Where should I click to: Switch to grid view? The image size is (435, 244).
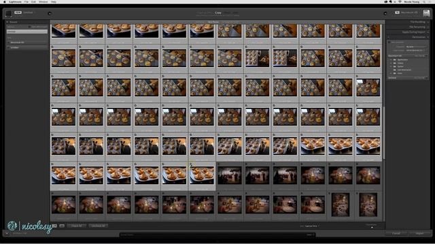point(54,226)
